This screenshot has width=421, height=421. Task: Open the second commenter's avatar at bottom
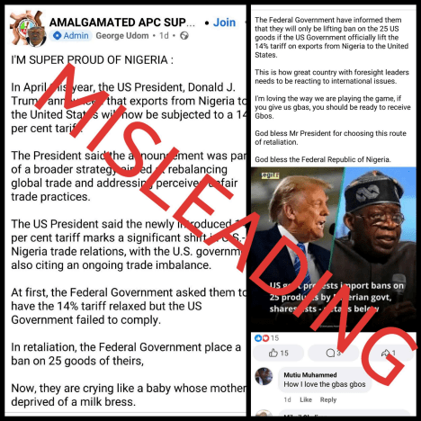pos(264,414)
